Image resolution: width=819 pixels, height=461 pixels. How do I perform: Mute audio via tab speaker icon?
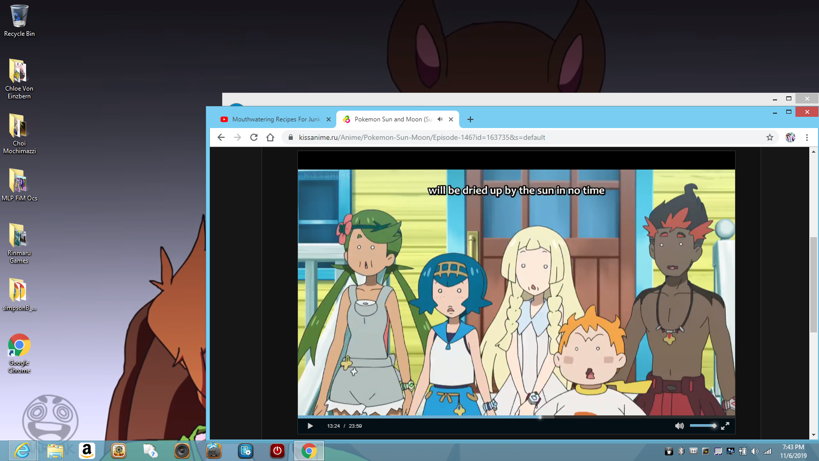[440, 119]
